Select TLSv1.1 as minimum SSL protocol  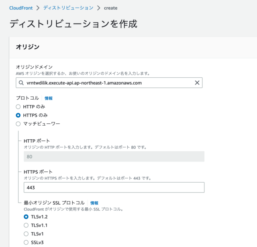26,225
